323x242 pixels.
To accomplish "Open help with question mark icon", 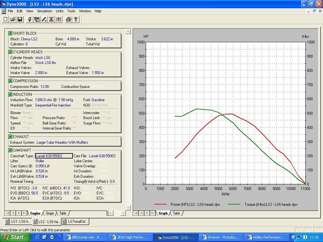I will pos(76,19).
